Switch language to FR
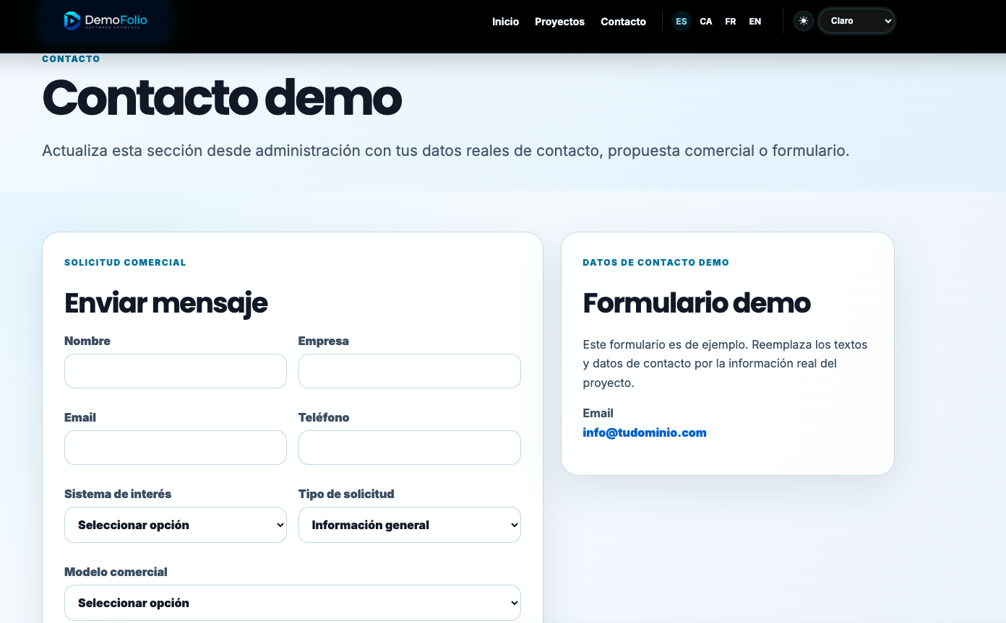The width and height of the screenshot is (1006, 623). tap(731, 22)
